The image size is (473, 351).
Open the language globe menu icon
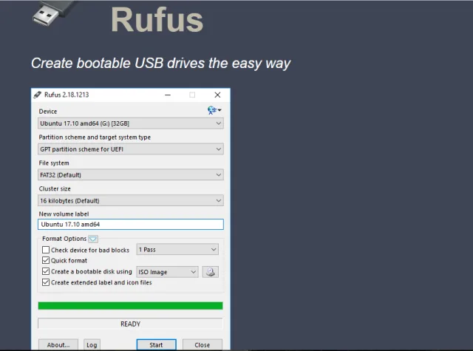coord(214,110)
